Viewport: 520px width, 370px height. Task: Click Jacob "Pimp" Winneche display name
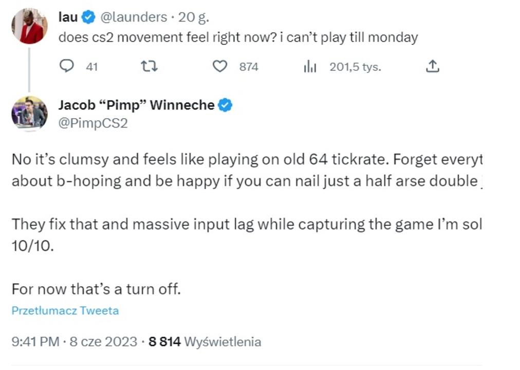point(136,105)
